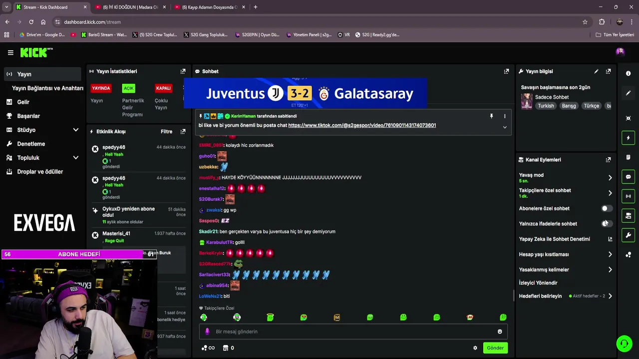Open Takipçilere özel sohbet arrow
The height and width of the screenshot is (359, 639).
click(610, 193)
